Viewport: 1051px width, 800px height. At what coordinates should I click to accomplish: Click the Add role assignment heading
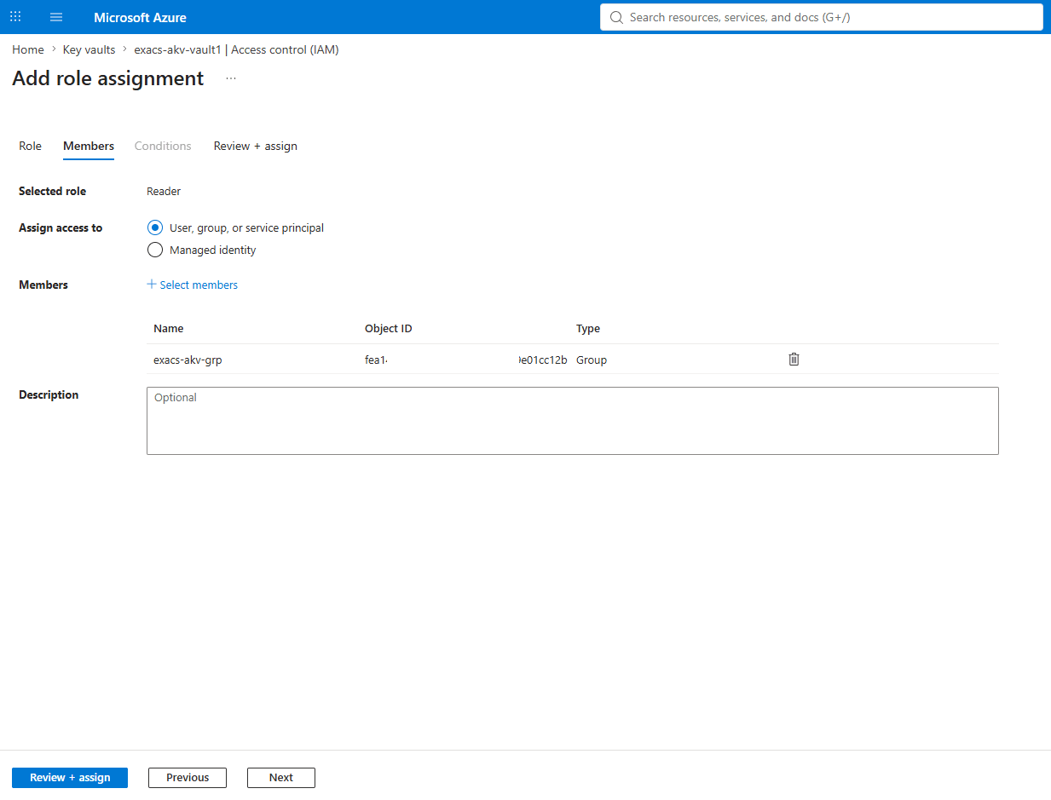108,78
